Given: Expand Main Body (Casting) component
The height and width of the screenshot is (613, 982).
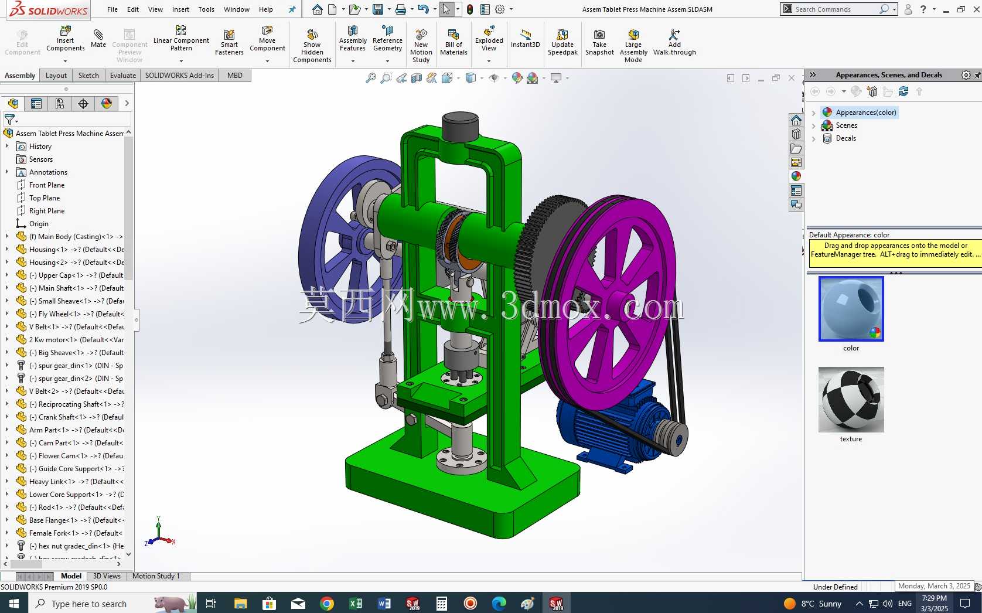Looking at the screenshot, I should (7, 237).
